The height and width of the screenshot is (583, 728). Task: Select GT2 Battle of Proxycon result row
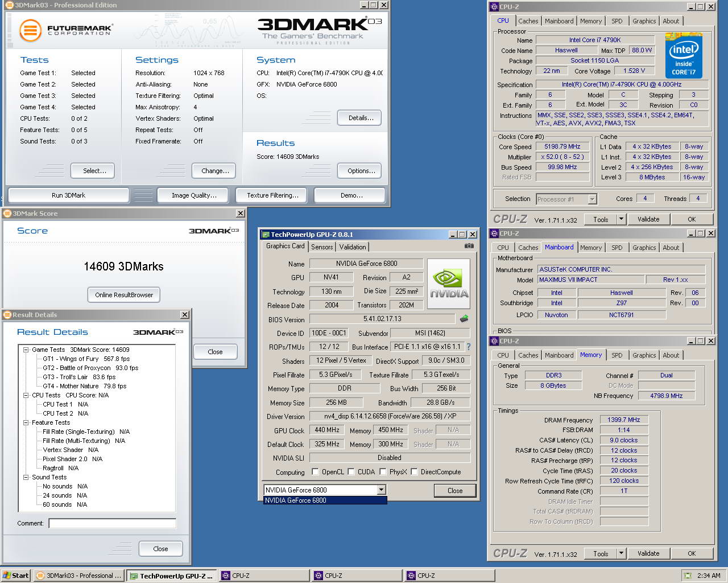tap(90, 368)
